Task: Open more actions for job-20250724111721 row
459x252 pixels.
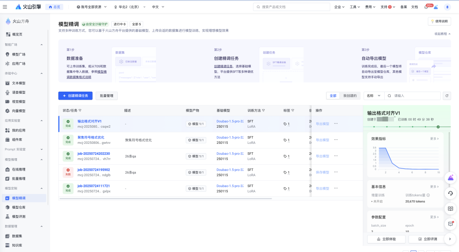Action: coord(336,188)
